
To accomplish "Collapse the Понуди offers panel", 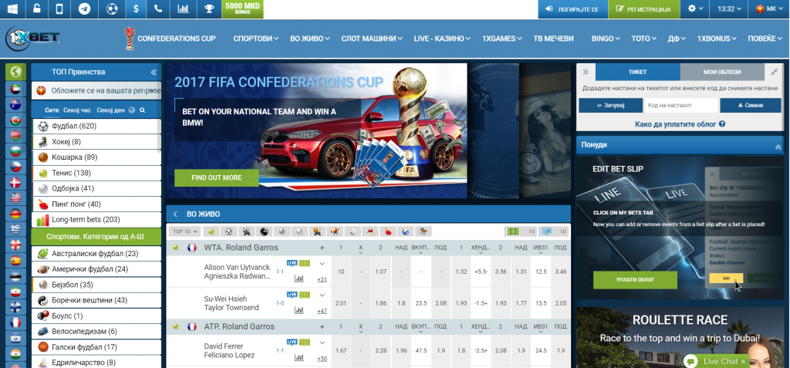I will (778, 146).
